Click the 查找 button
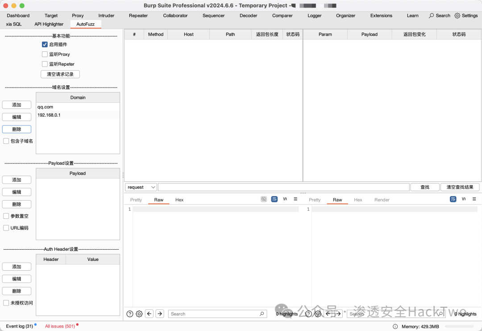 [425, 187]
